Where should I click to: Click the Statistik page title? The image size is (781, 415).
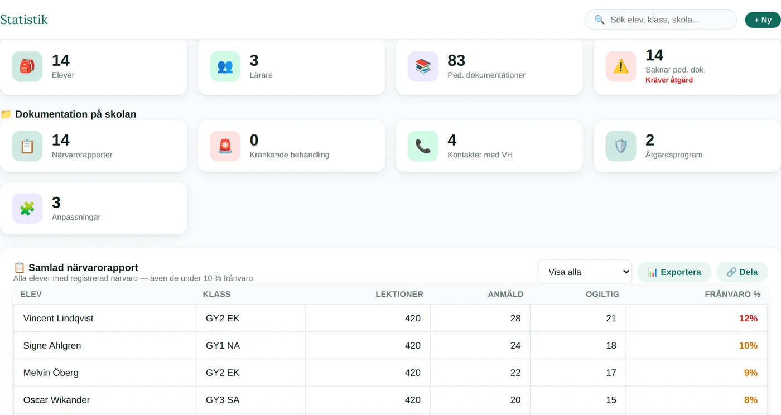point(24,20)
